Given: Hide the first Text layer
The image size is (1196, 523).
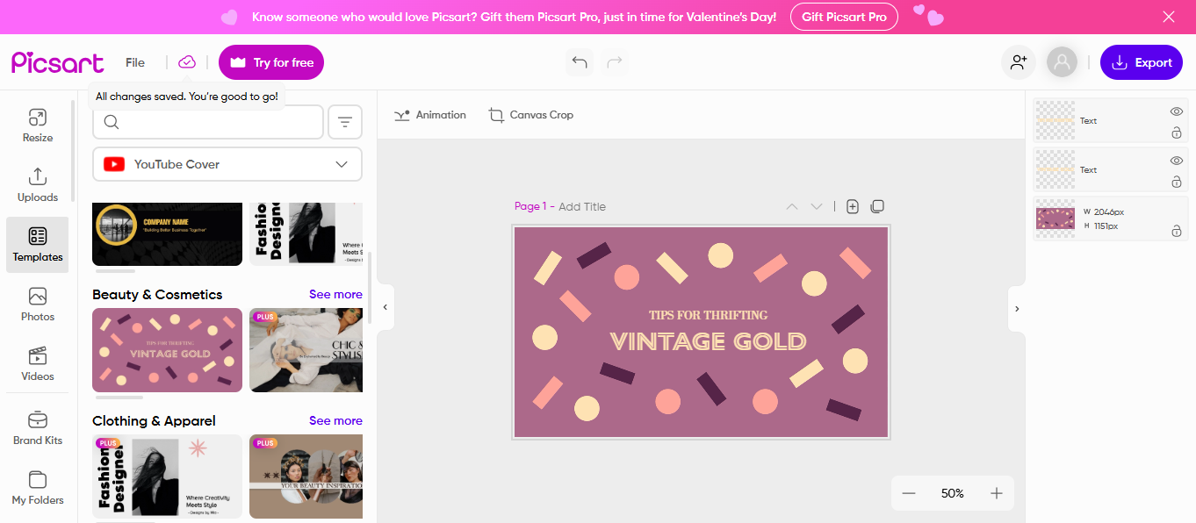Looking at the screenshot, I should point(1177,111).
